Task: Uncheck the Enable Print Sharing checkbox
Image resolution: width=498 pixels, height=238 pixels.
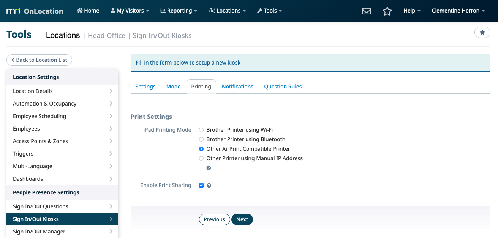Action: [201, 186]
